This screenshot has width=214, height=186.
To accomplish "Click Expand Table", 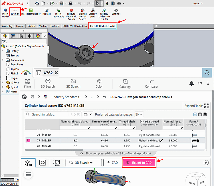I will [196, 106].
